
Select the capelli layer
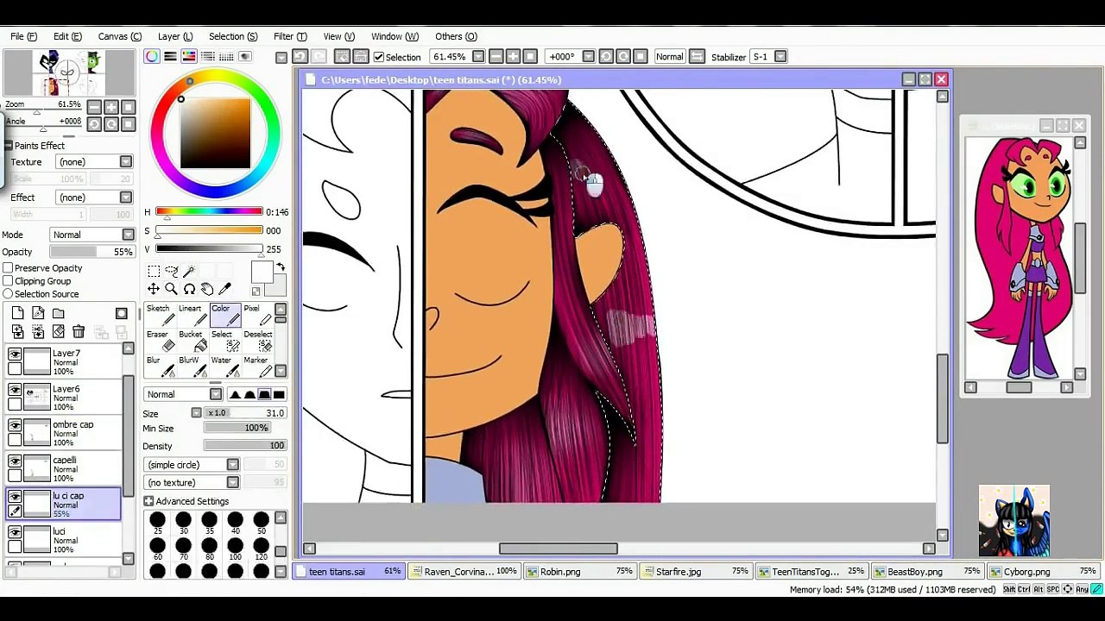pos(65,468)
